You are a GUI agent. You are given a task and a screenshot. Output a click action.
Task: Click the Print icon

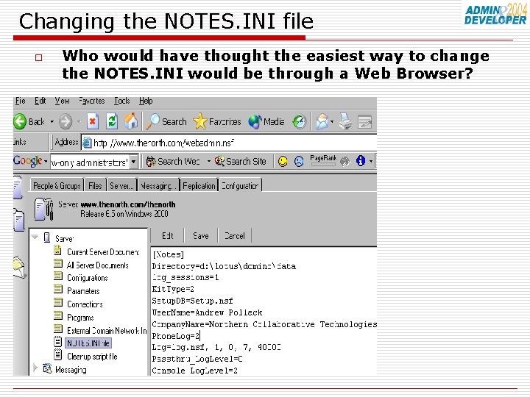(x=345, y=121)
